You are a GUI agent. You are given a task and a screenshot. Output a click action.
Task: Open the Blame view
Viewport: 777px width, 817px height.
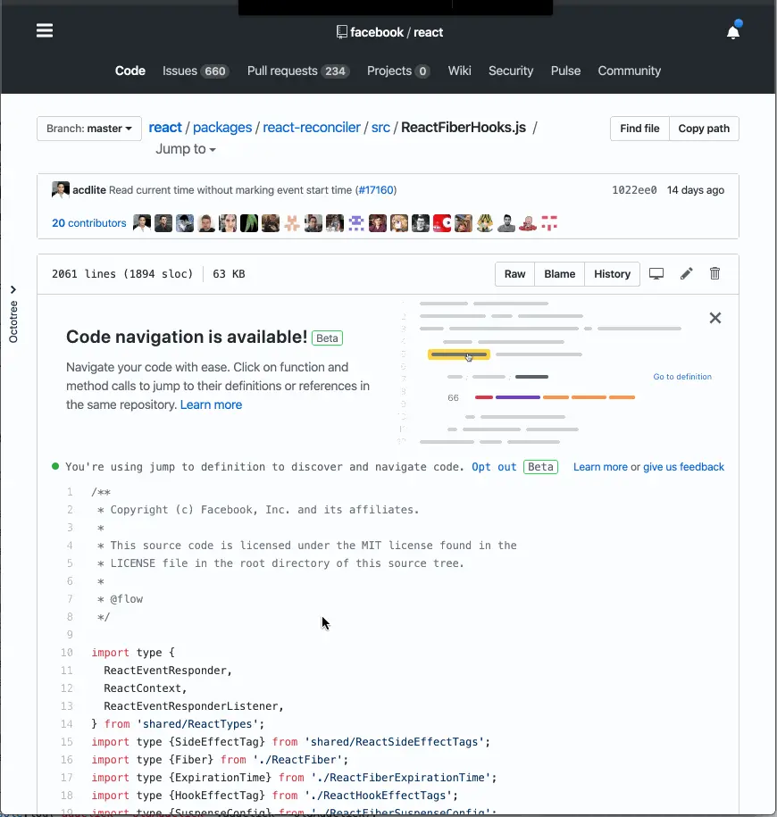pos(560,274)
